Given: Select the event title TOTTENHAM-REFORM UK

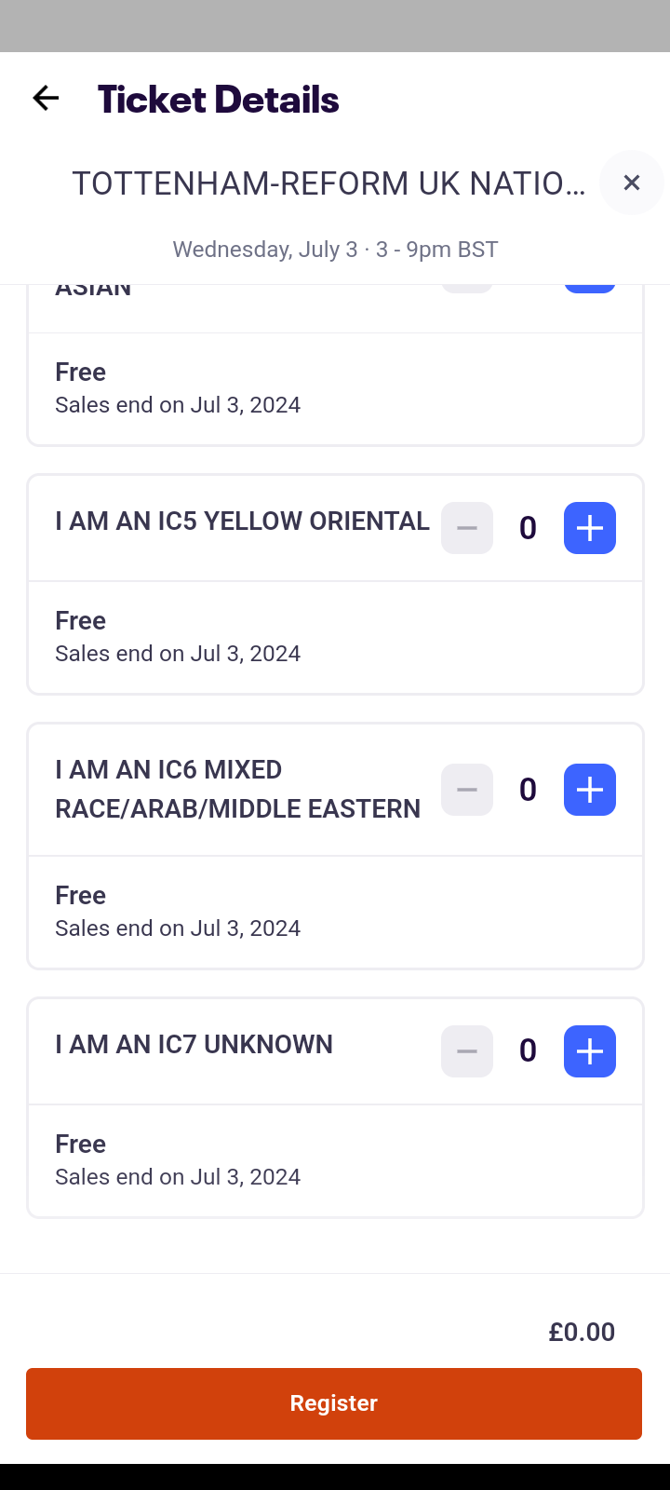Looking at the screenshot, I should click(x=329, y=183).
